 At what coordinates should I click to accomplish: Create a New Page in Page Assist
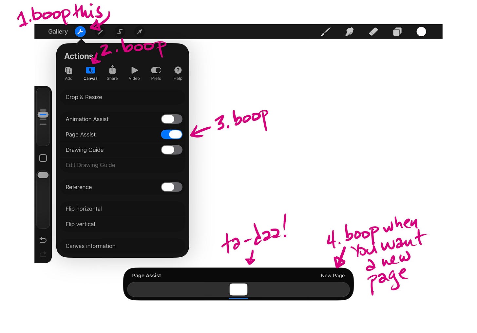(333, 276)
